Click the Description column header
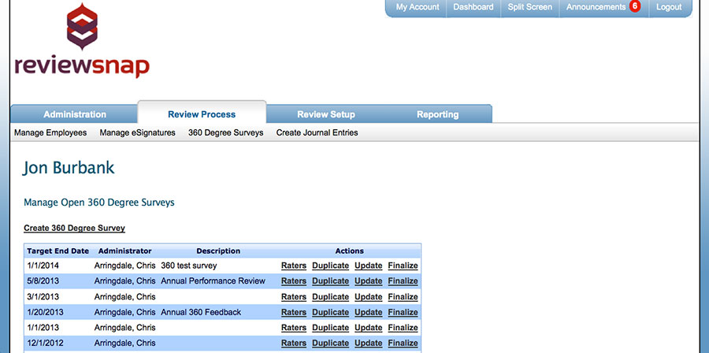The width and height of the screenshot is (709, 353). pyautogui.click(x=218, y=251)
